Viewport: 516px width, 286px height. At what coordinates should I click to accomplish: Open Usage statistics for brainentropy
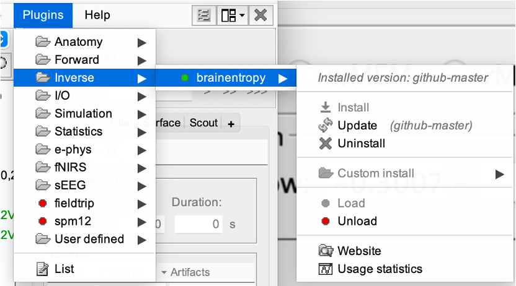(380, 269)
